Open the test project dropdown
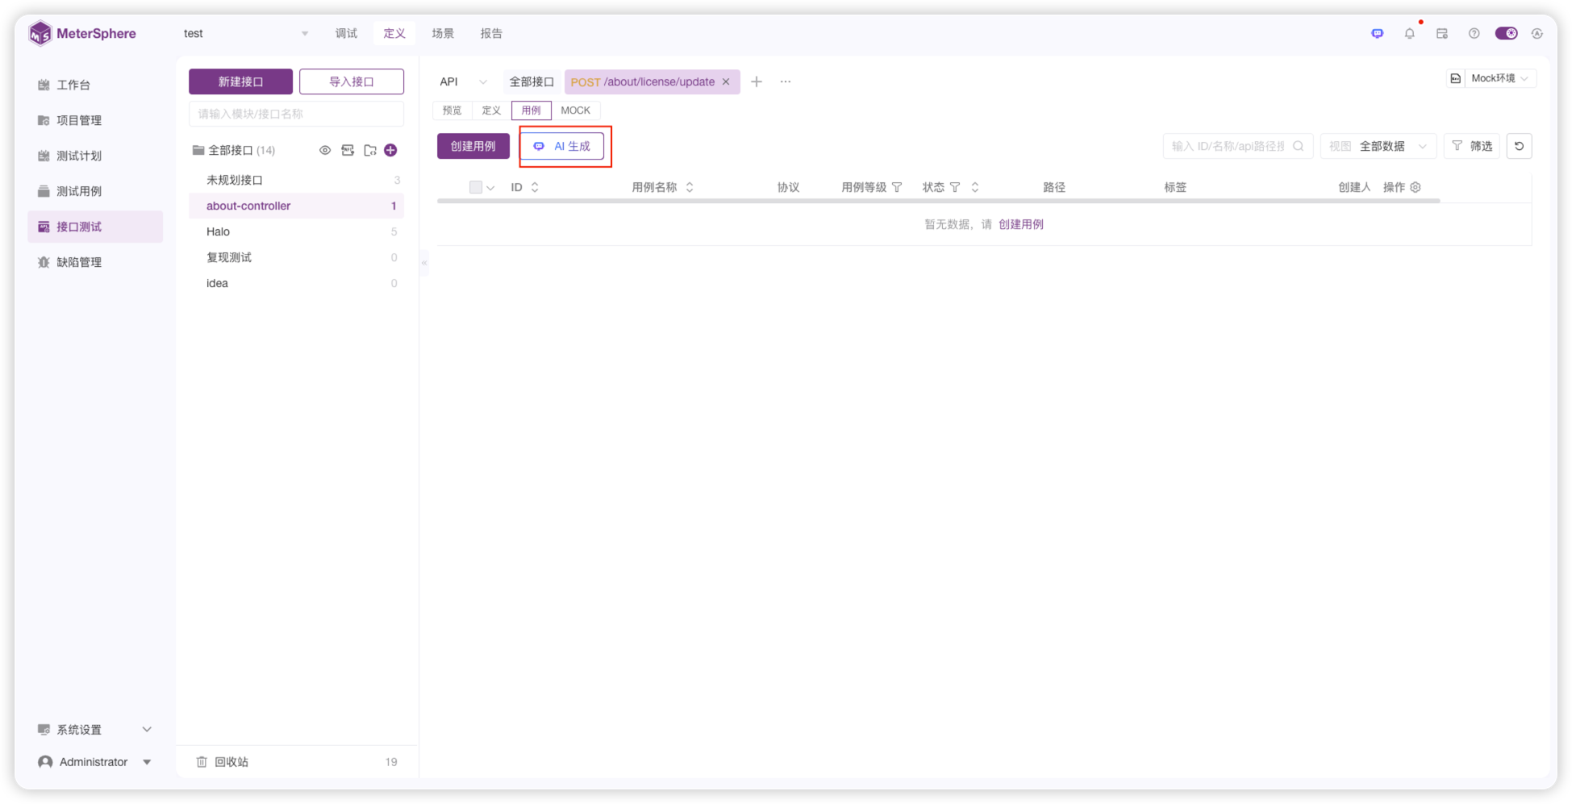 [x=245, y=34]
